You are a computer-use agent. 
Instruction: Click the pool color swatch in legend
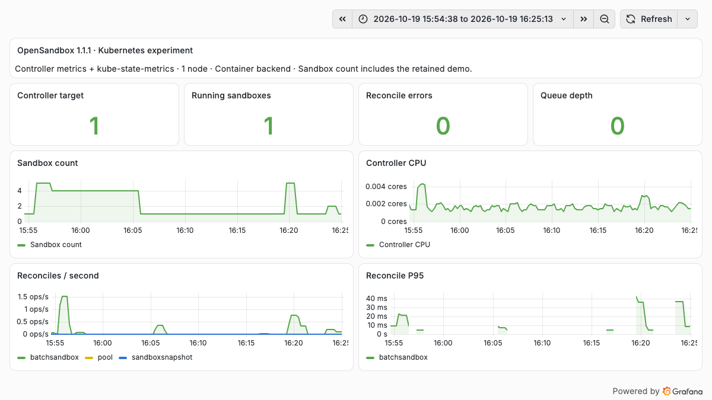pyautogui.click(x=90, y=357)
